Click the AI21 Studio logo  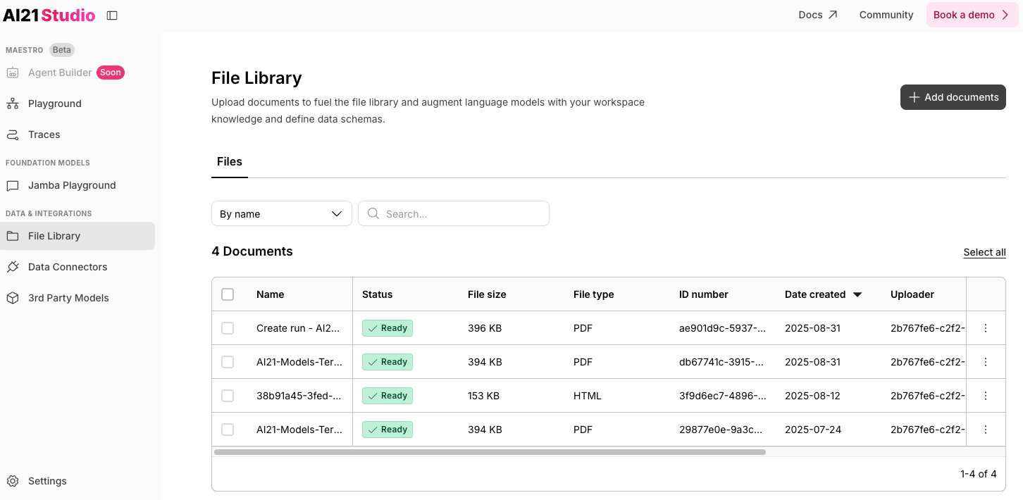coord(49,15)
